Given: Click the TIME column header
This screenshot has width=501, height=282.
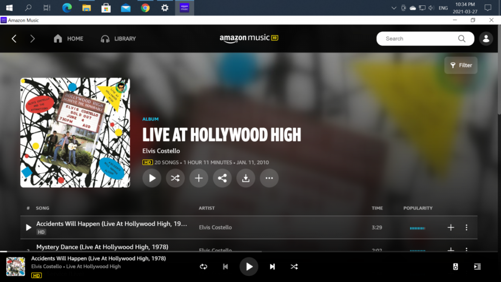Looking at the screenshot, I should click(377, 208).
